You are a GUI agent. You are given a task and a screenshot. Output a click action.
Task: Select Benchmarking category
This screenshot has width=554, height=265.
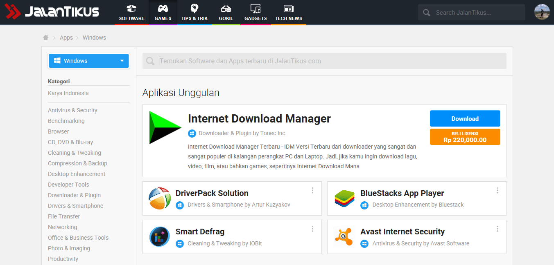coord(66,121)
